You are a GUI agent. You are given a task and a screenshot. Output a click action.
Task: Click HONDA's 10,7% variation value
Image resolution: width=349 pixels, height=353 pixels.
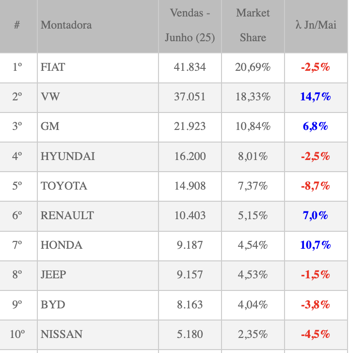coord(315,245)
